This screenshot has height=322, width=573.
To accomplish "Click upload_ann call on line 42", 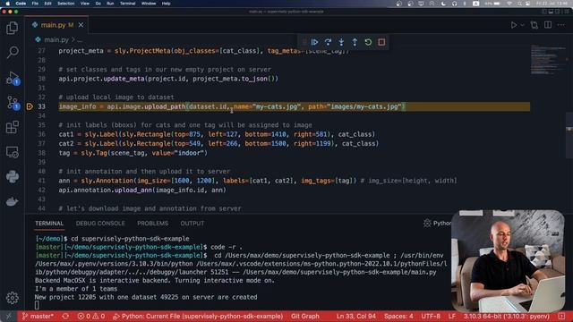I will point(133,191).
